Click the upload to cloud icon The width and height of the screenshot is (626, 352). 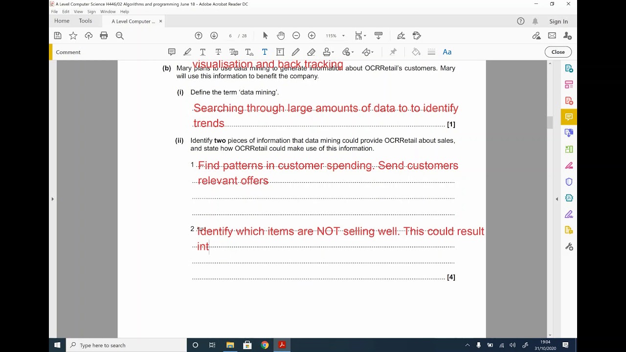tap(89, 36)
